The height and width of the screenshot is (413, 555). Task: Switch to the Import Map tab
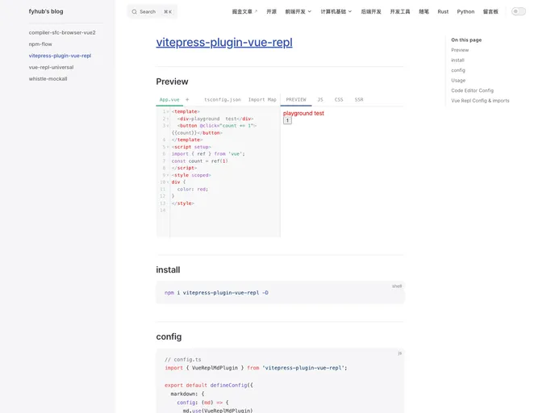pyautogui.click(x=262, y=99)
